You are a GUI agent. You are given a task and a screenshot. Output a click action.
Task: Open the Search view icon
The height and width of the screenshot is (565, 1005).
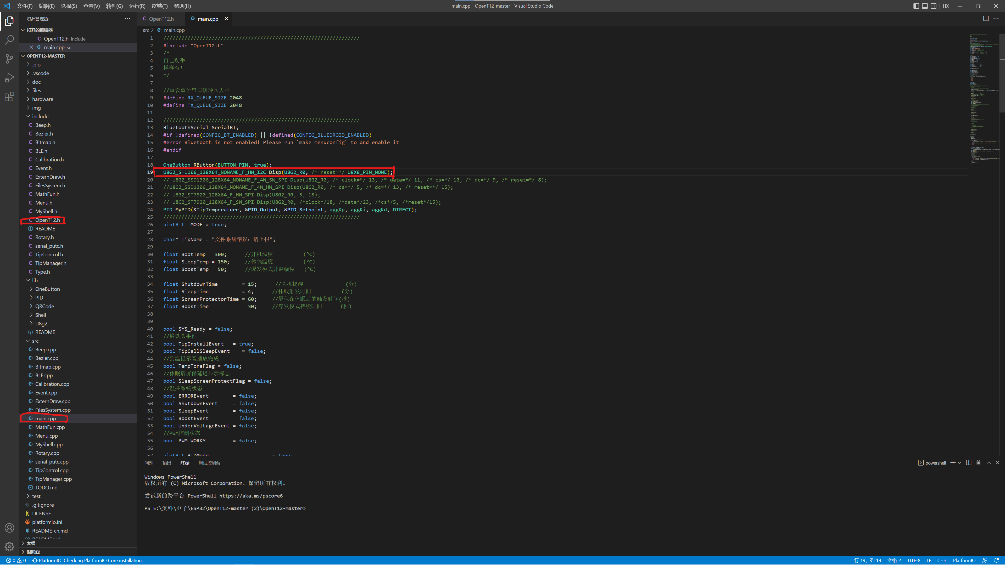click(x=9, y=40)
